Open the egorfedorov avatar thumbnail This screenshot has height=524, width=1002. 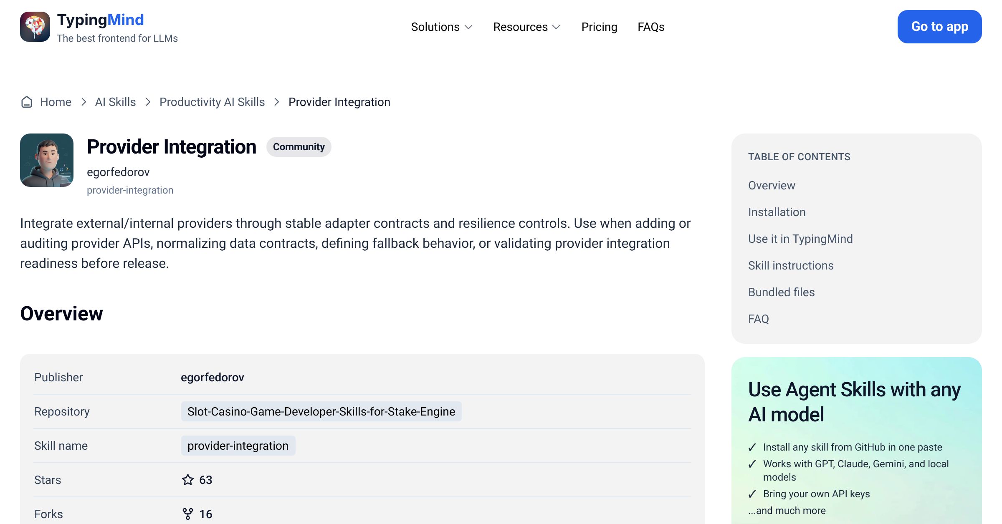[47, 160]
